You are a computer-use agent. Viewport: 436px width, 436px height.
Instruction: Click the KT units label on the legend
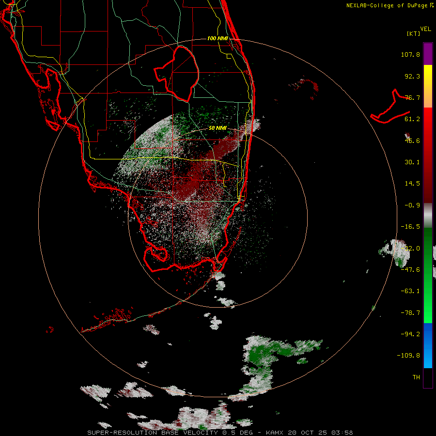(x=413, y=33)
